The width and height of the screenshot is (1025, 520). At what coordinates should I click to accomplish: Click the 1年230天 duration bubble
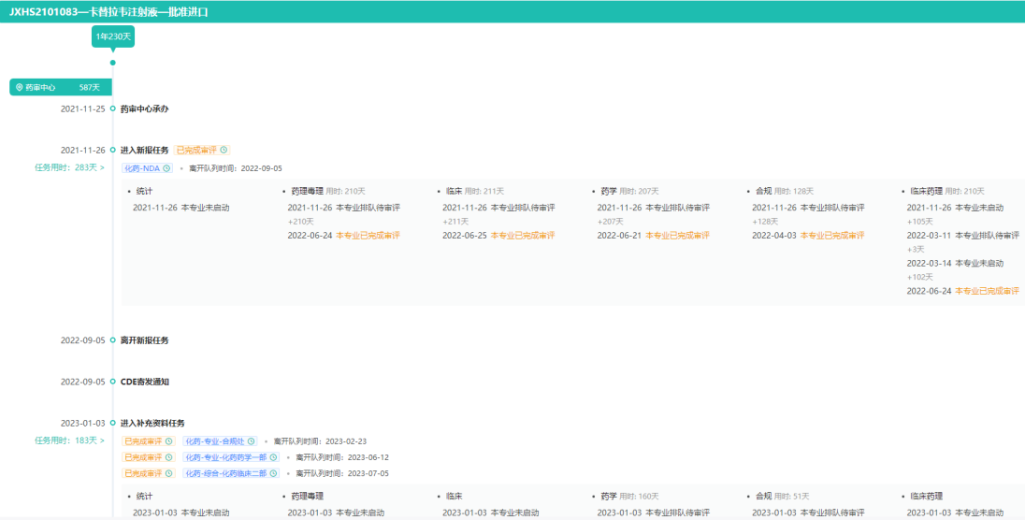coord(113,36)
